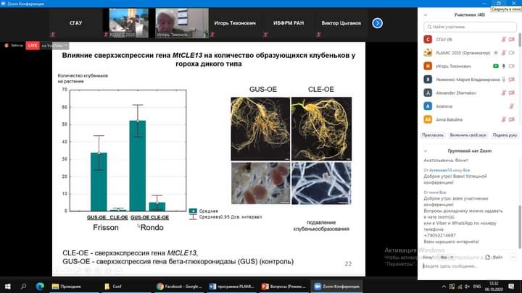The height and width of the screenshot is (293, 522).
Task: Click the volume icon in system tray
Action: point(468,286)
